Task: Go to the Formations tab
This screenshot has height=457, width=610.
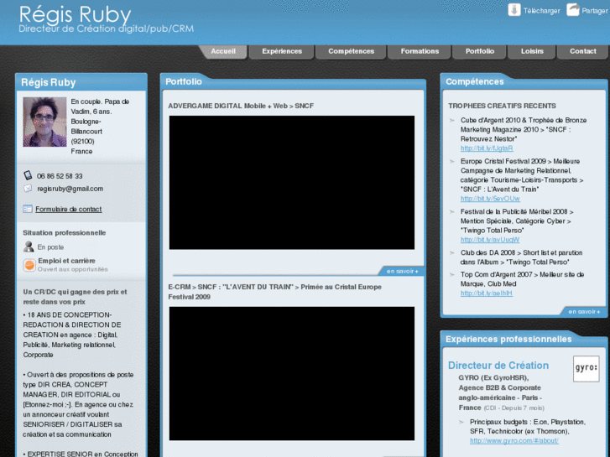Action: coord(420,51)
